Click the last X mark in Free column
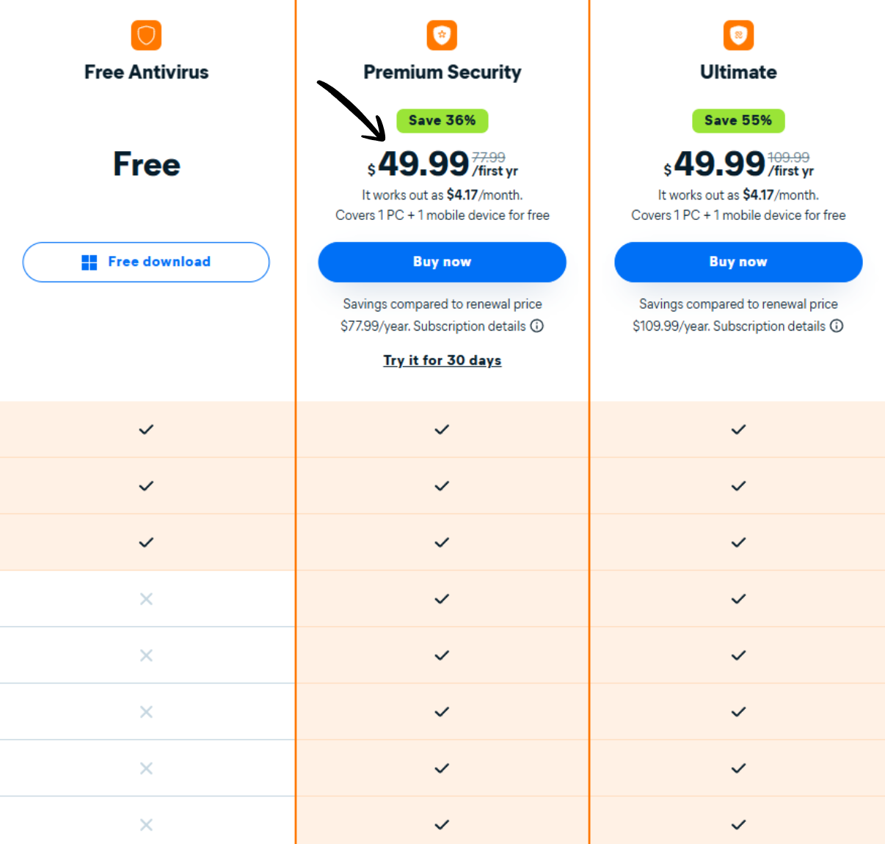 coord(145,824)
